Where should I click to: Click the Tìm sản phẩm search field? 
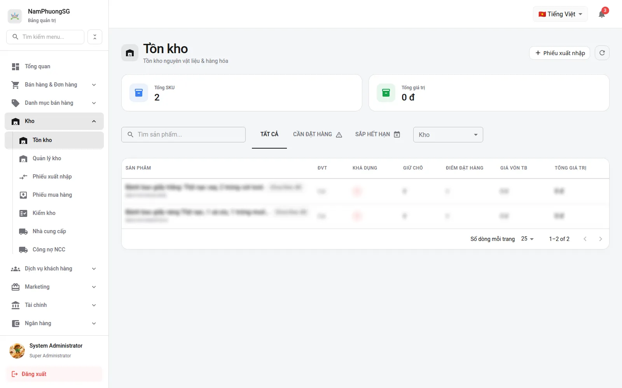click(x=183, y=135)
